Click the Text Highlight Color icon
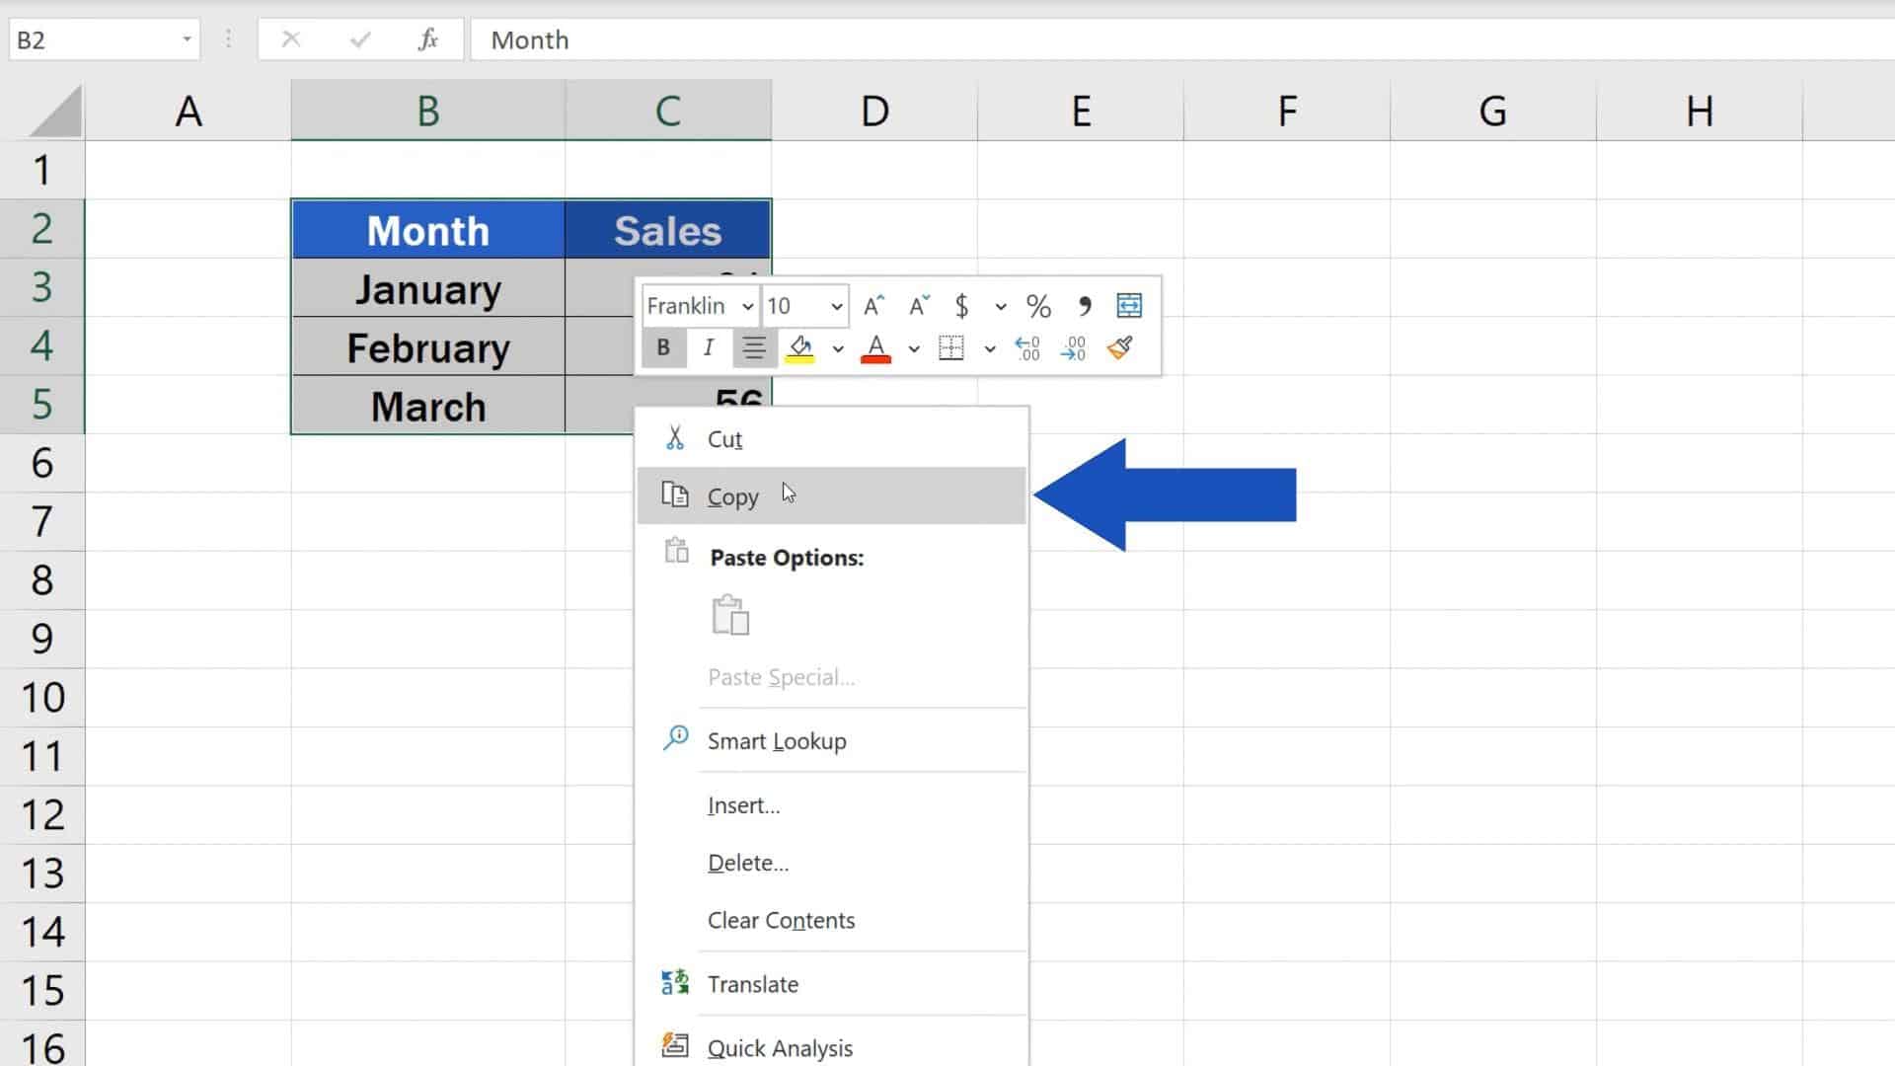Viewport: 1895px width, 1066px height. click(x=799, y=348)
